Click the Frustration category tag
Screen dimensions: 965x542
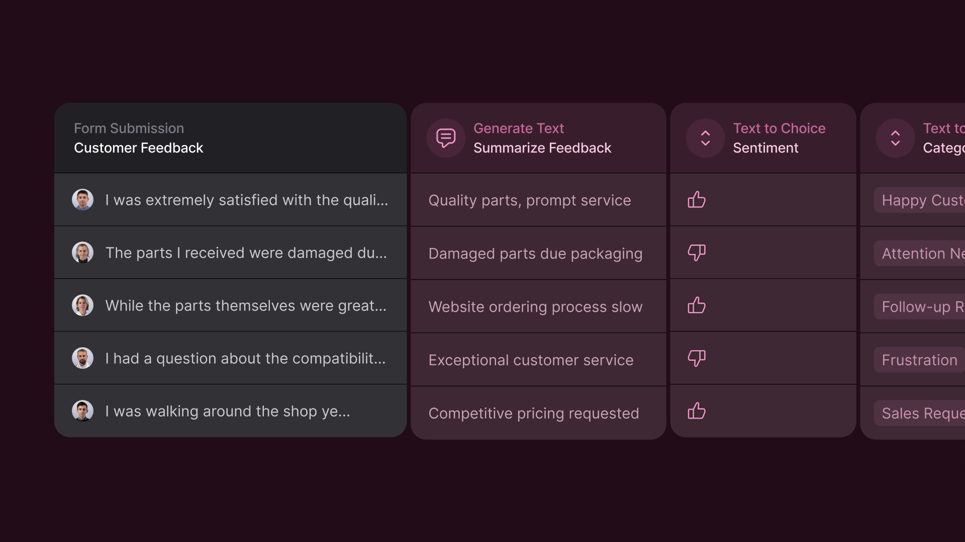(x=919, y=360)
